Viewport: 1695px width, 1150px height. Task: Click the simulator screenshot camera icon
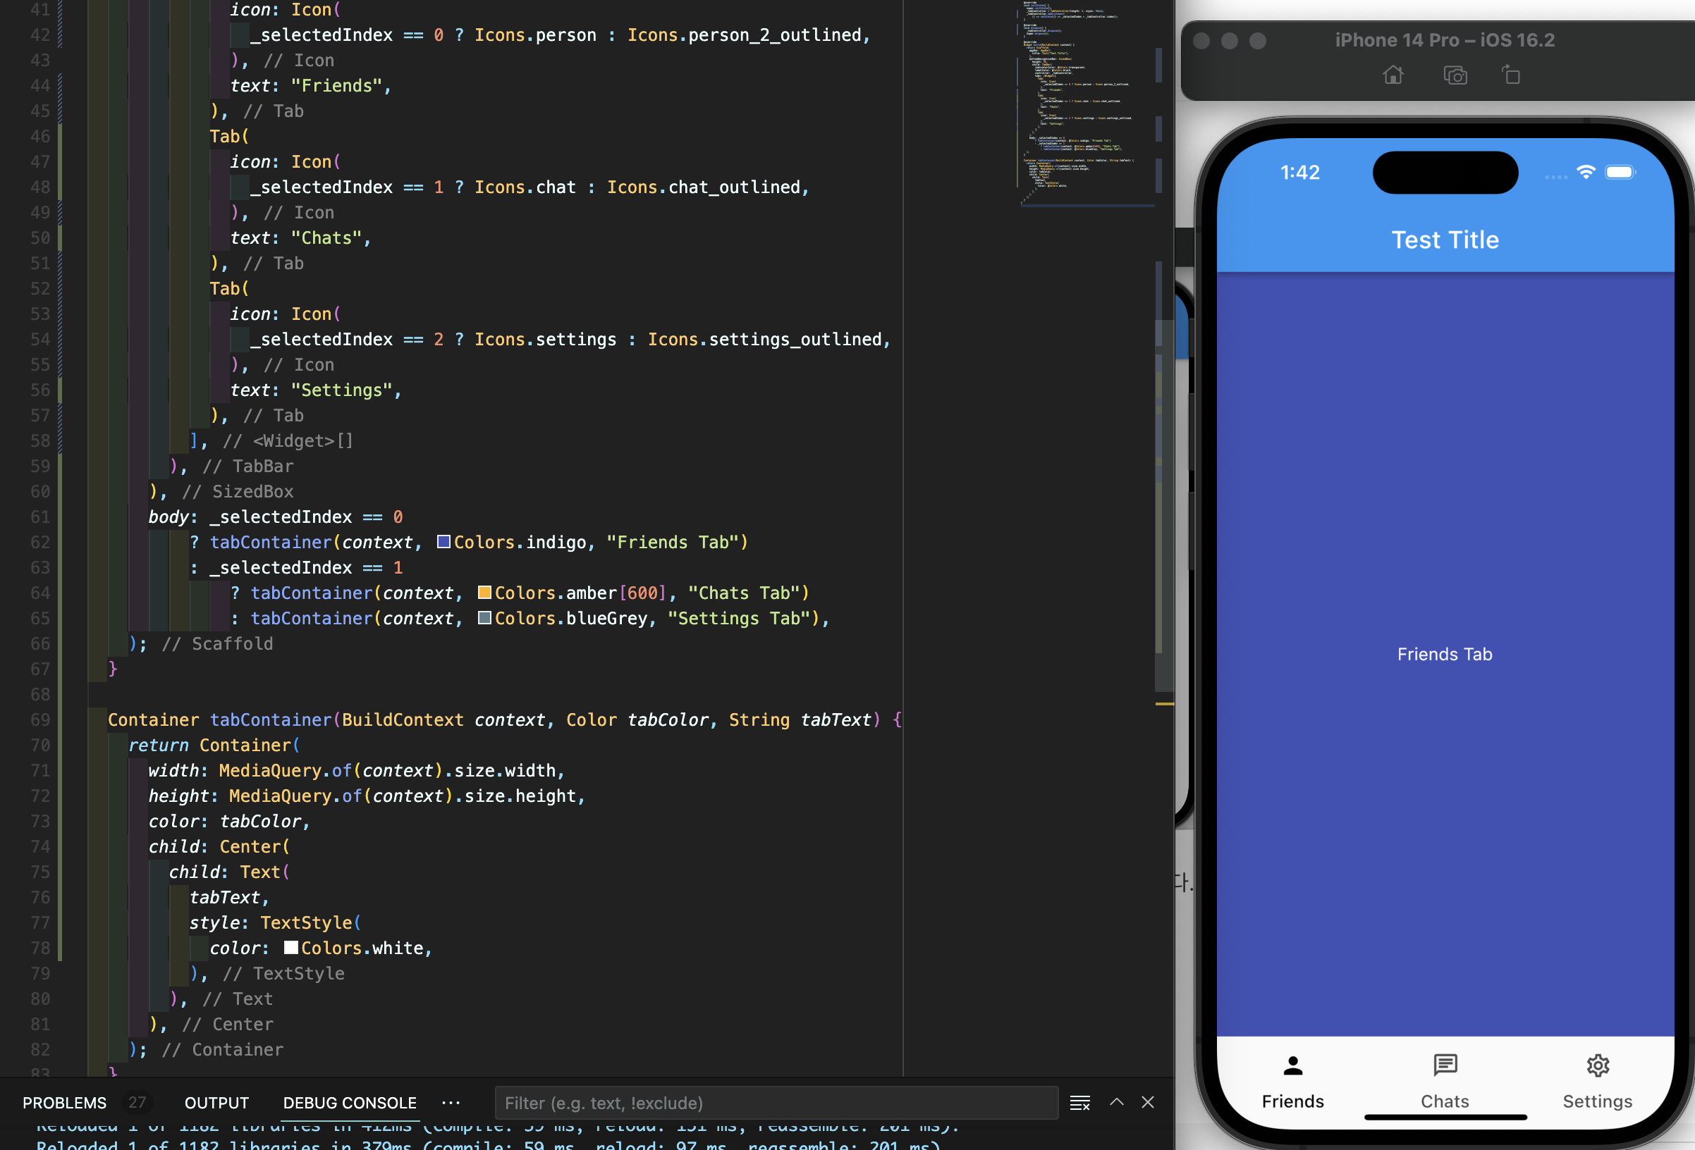(x=1455, y=75)
